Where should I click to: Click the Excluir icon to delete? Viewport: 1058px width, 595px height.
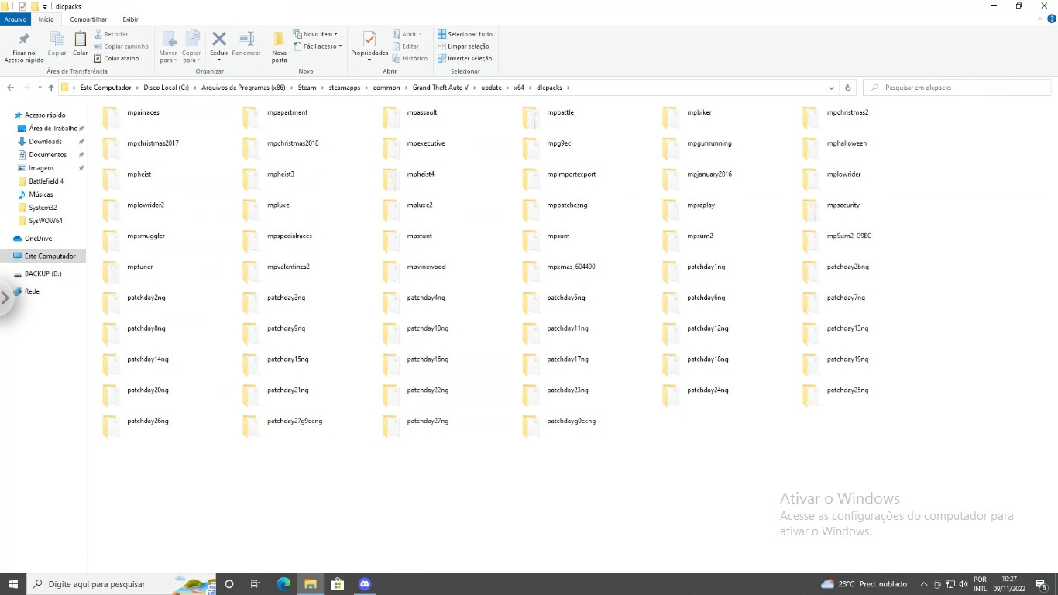pyautogui.click(x=218, y=44)
